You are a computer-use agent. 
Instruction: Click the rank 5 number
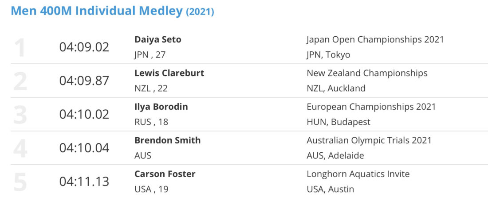point(20,182)
